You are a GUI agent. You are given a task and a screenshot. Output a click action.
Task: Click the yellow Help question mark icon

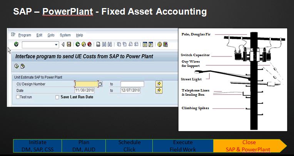click(160, 45)
